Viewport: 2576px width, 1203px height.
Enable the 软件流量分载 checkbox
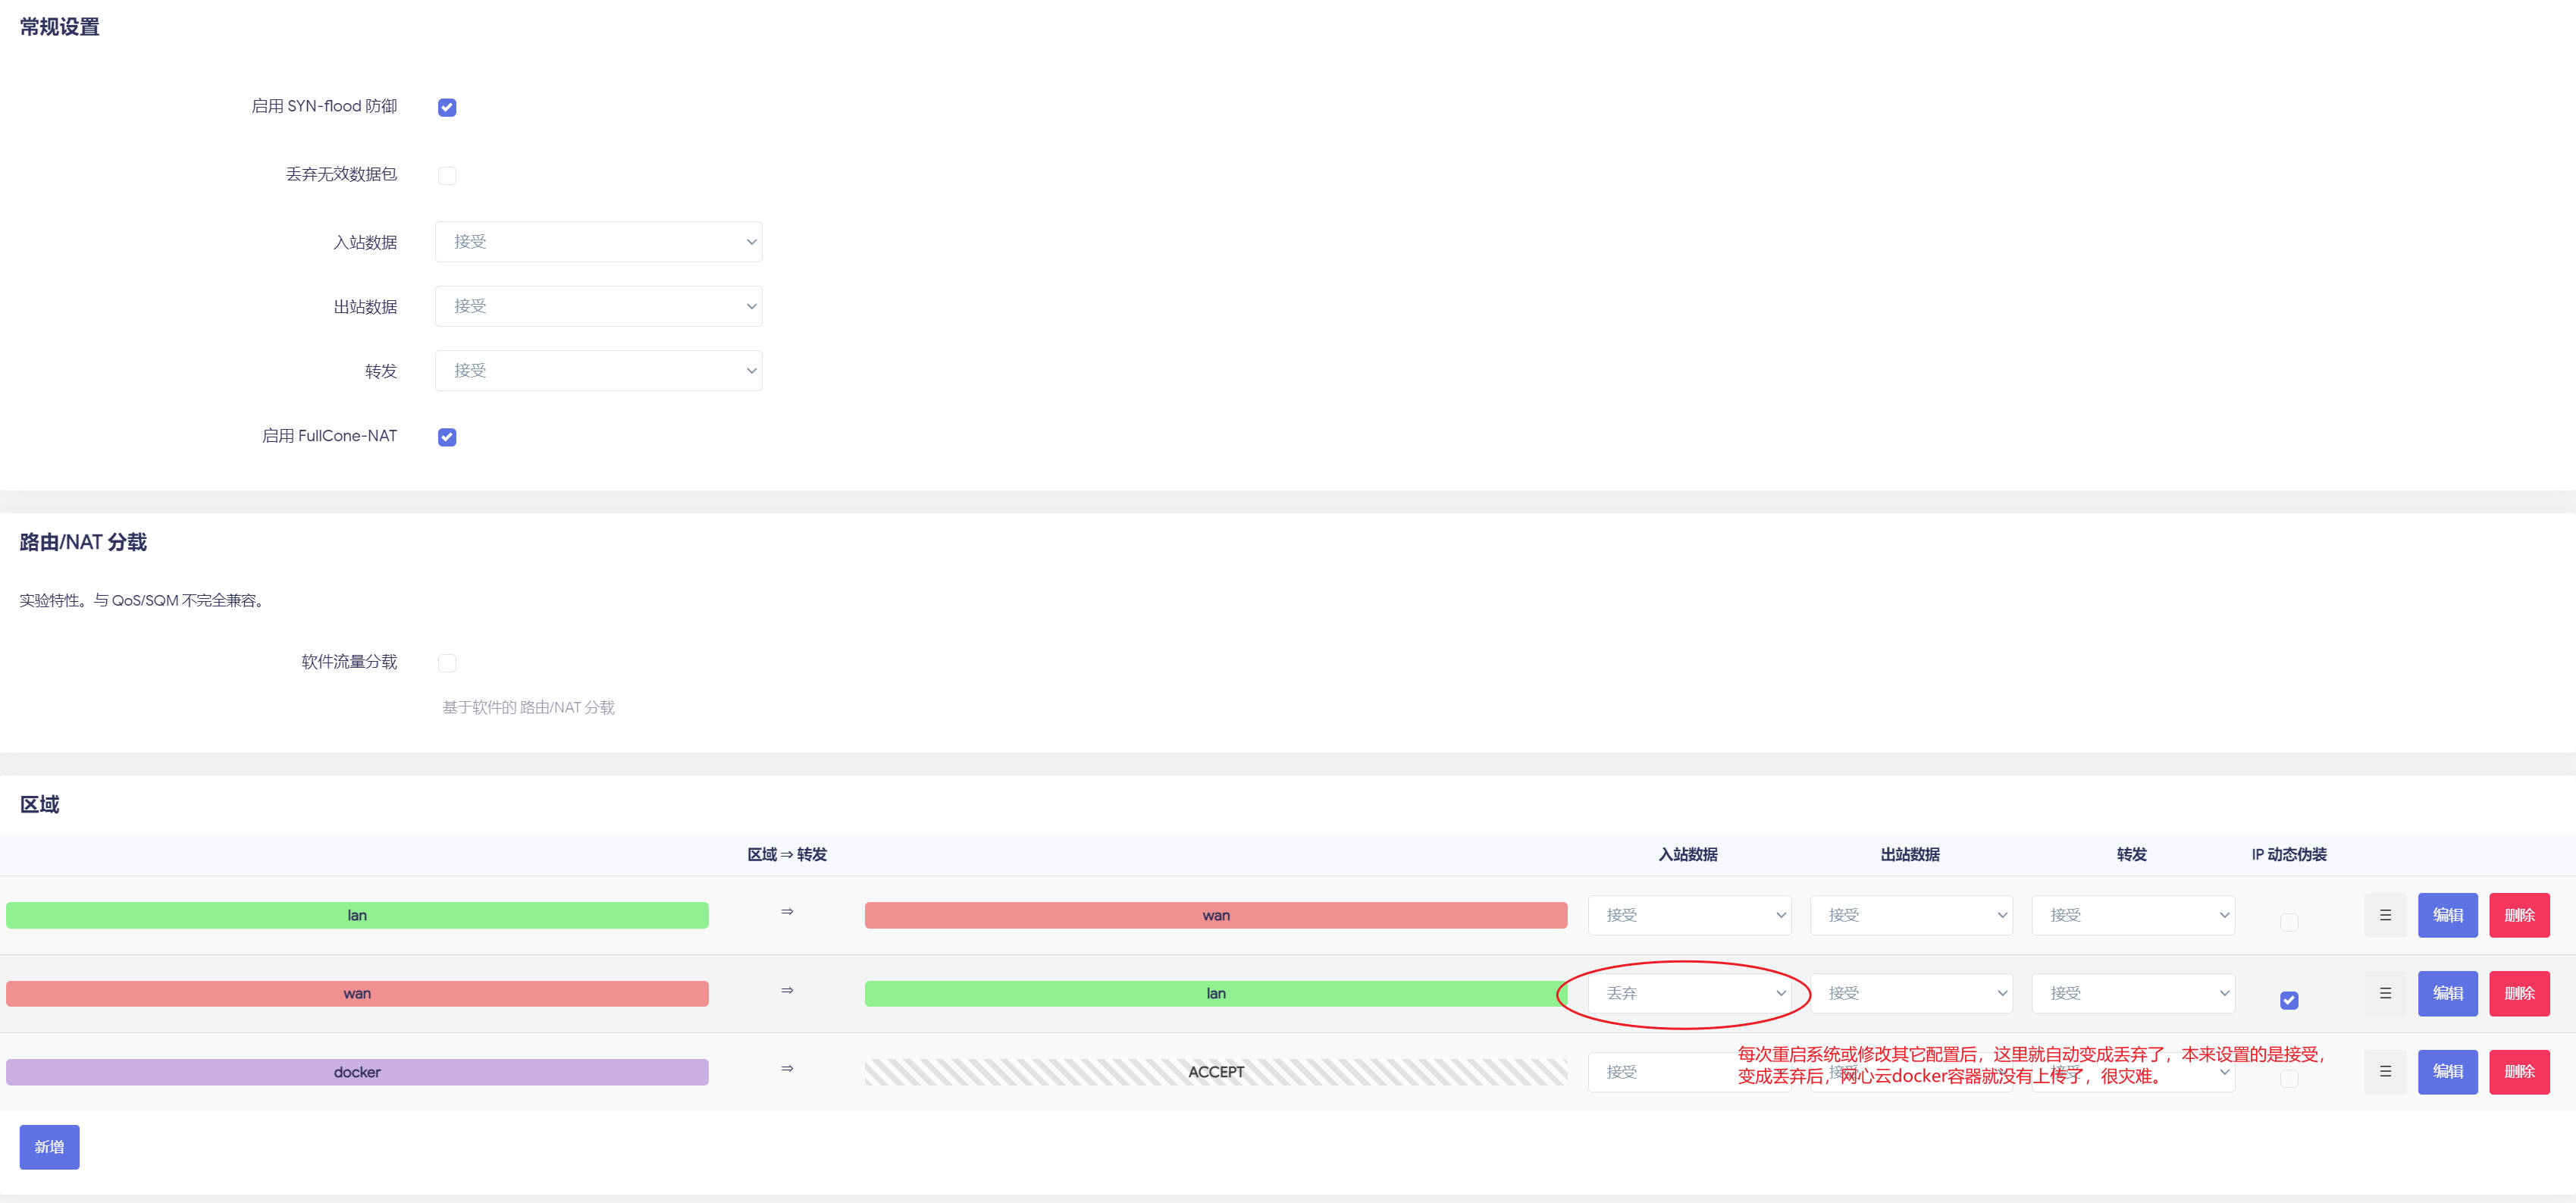click(x=447, y=663)
